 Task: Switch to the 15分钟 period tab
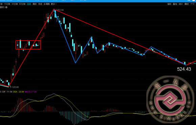7,4
